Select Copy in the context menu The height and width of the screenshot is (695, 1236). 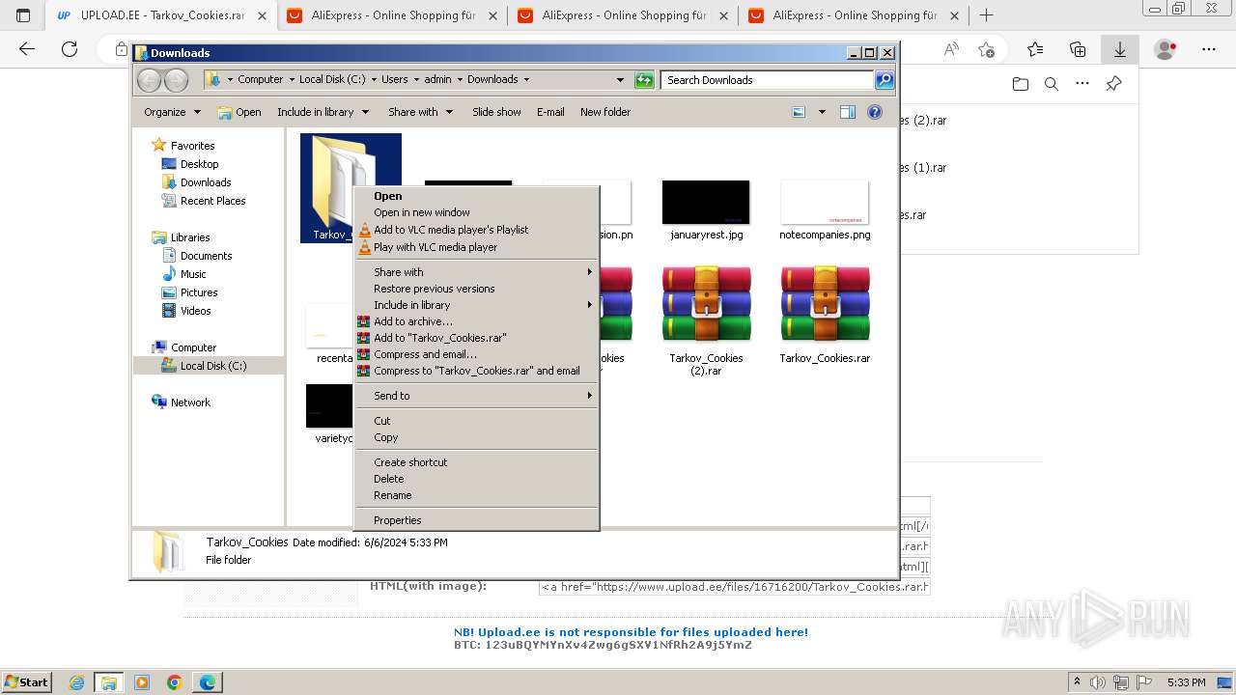pyautogui.click(x=477, y=437)
